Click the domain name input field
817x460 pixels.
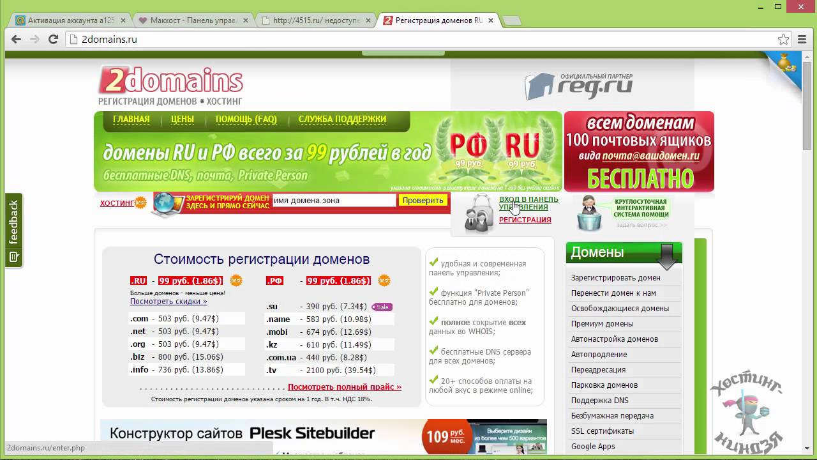click(x=334, y=201)
